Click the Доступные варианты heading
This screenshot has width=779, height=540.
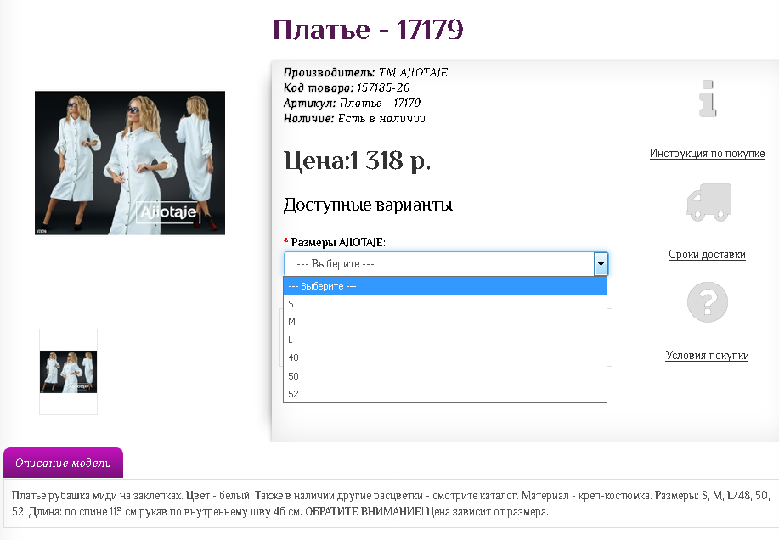pyautogui.click(x=368, y=205)
